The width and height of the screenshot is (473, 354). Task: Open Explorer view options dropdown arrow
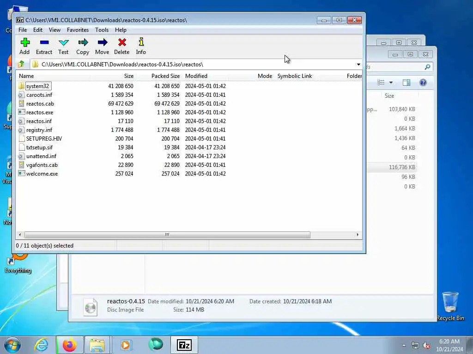click(x=391, y=83)
